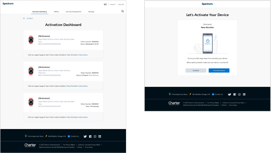
Task: Click the lightning bolt icon in the dashboard footer
Action: (46, 136)
